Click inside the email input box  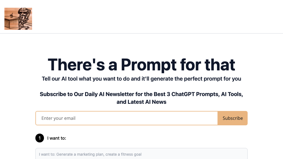[127, 118]
